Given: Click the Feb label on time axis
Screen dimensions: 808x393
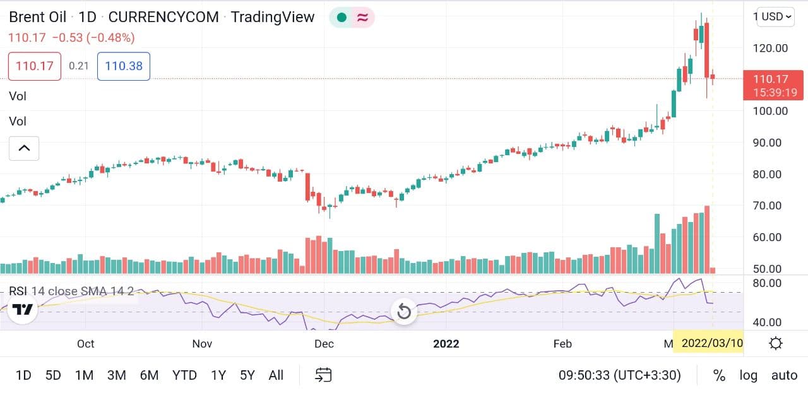Looking at the screenshot, I should coord(562,344).
